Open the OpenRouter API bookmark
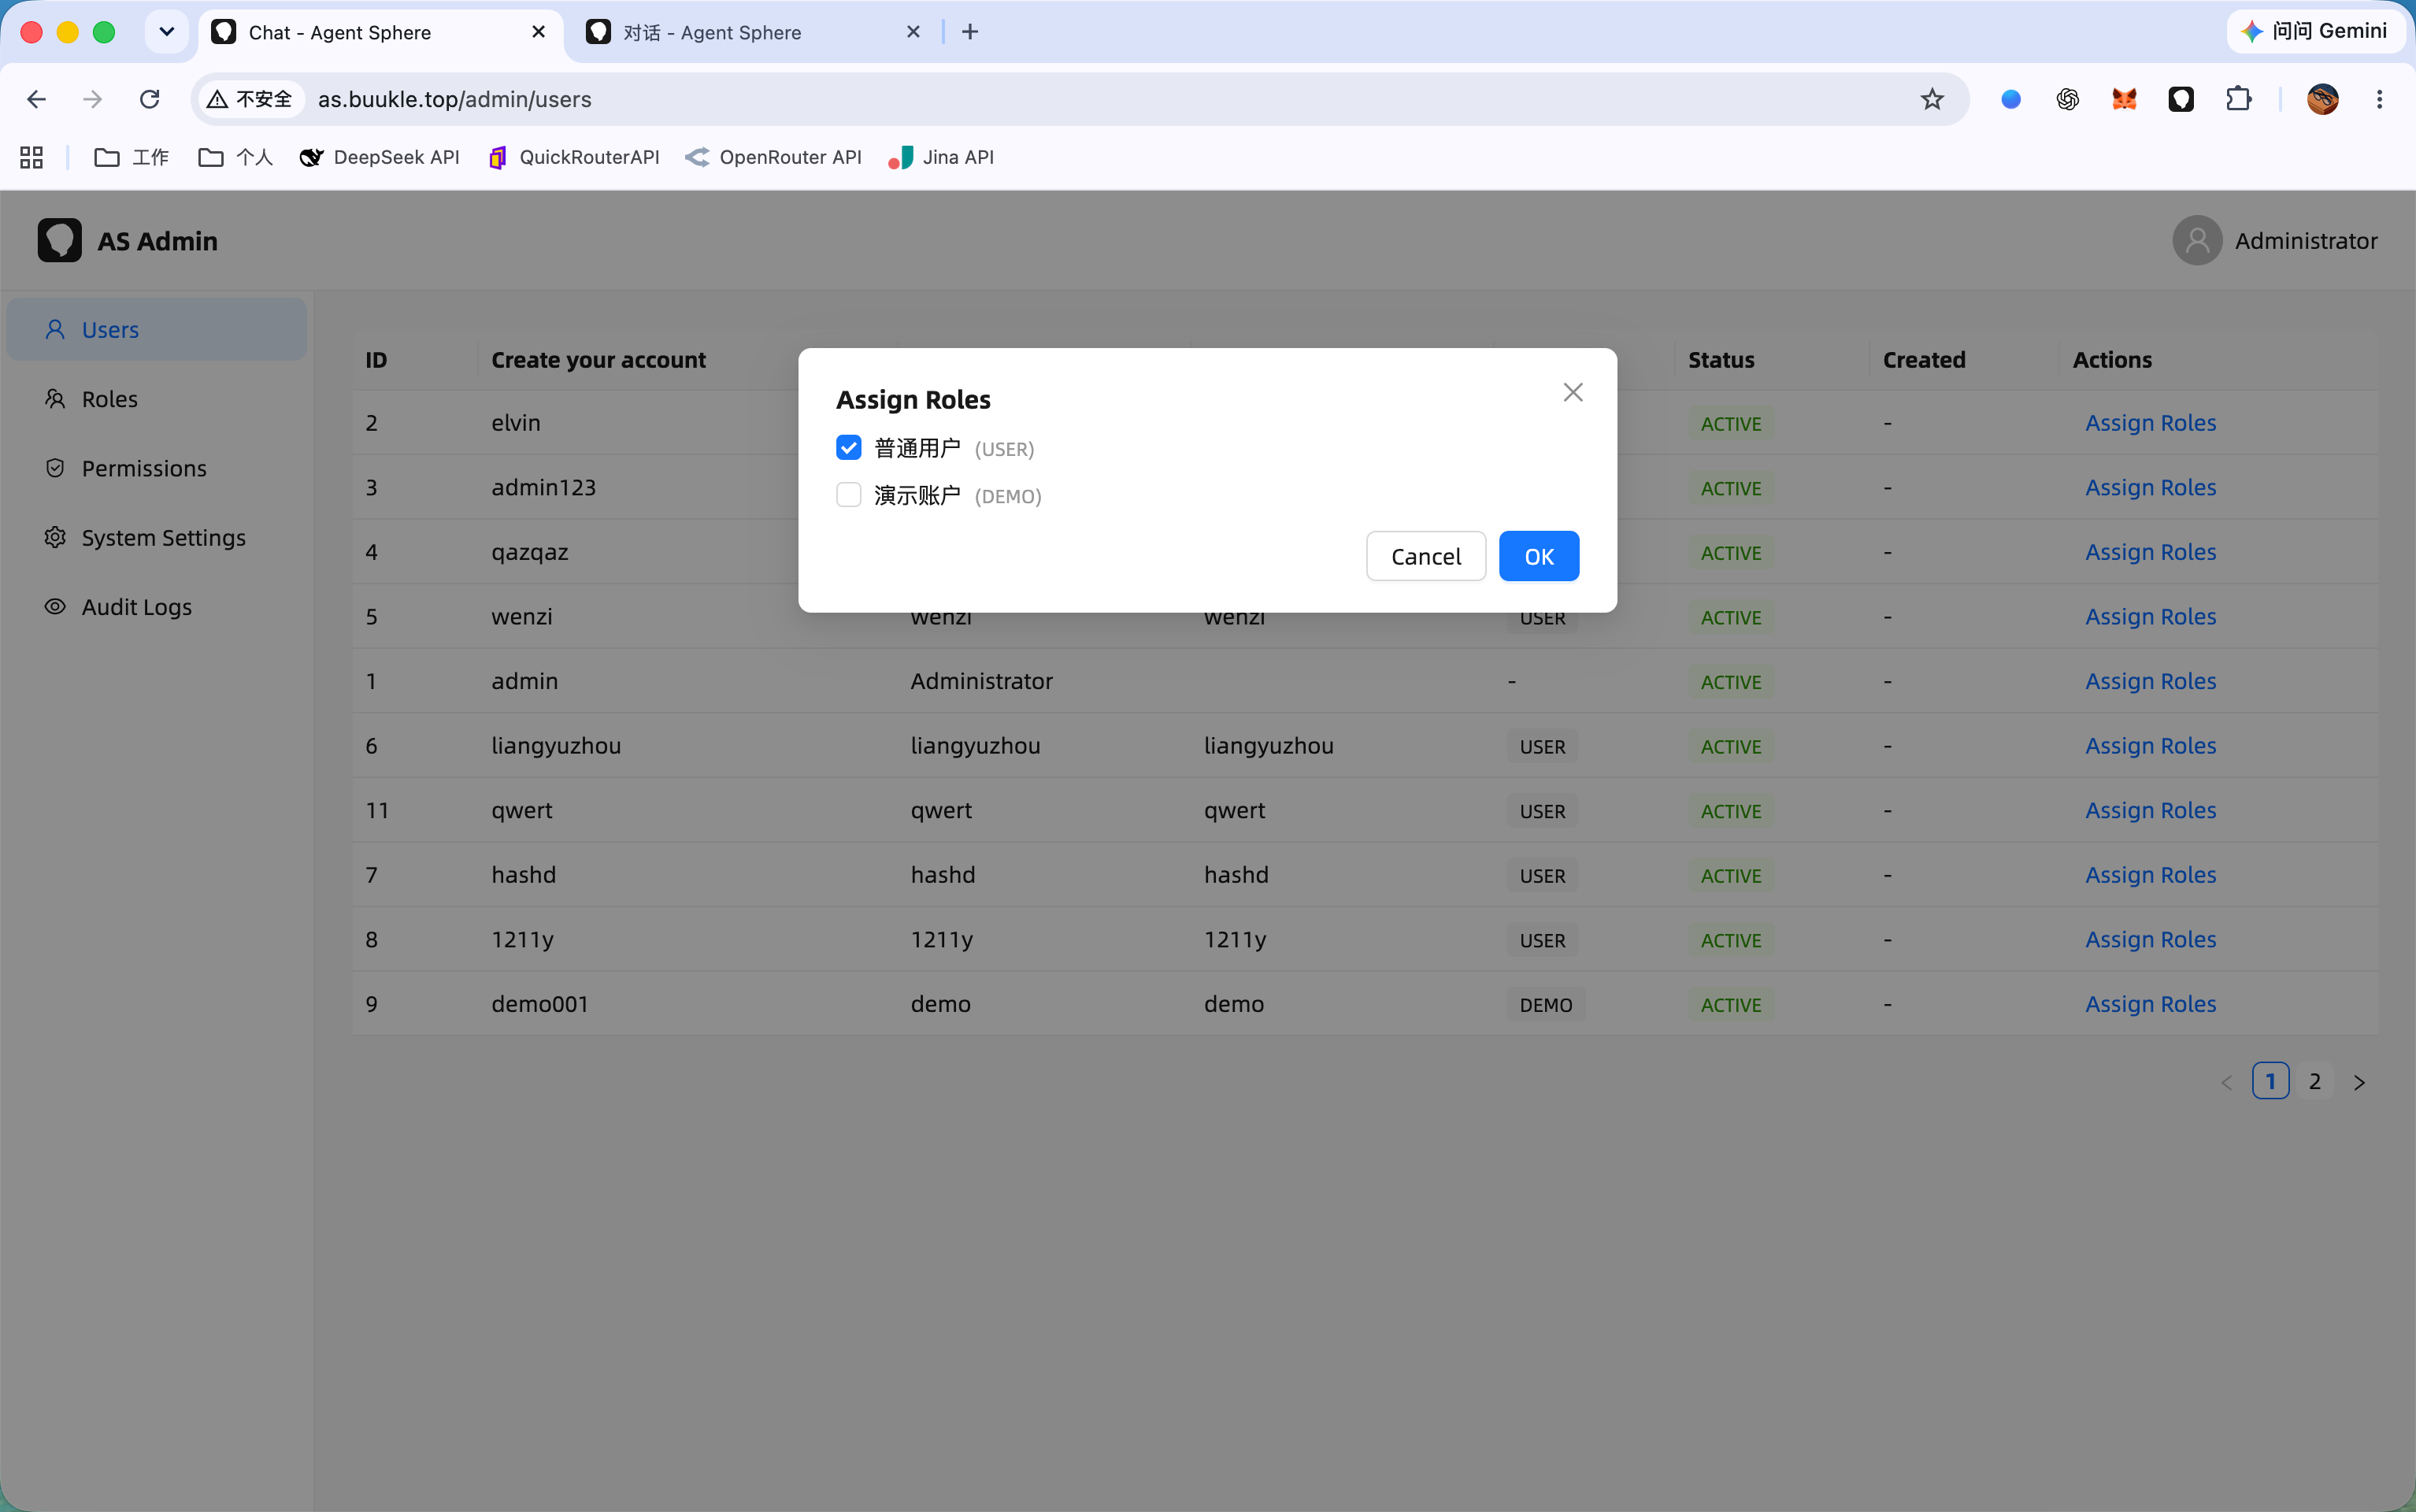Viewport: 2416px width, 1512px height. pyautogui.click(x=774, y=157)
